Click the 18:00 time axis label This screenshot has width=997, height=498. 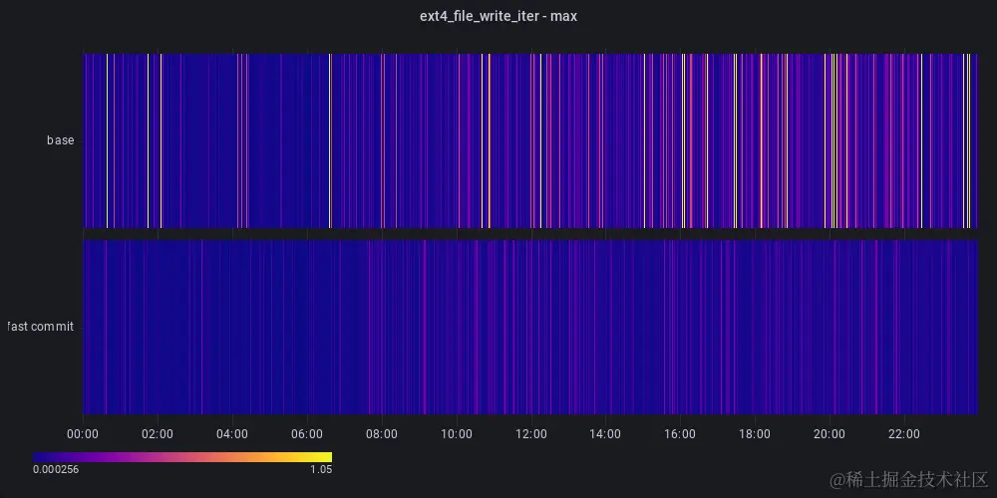755,434
